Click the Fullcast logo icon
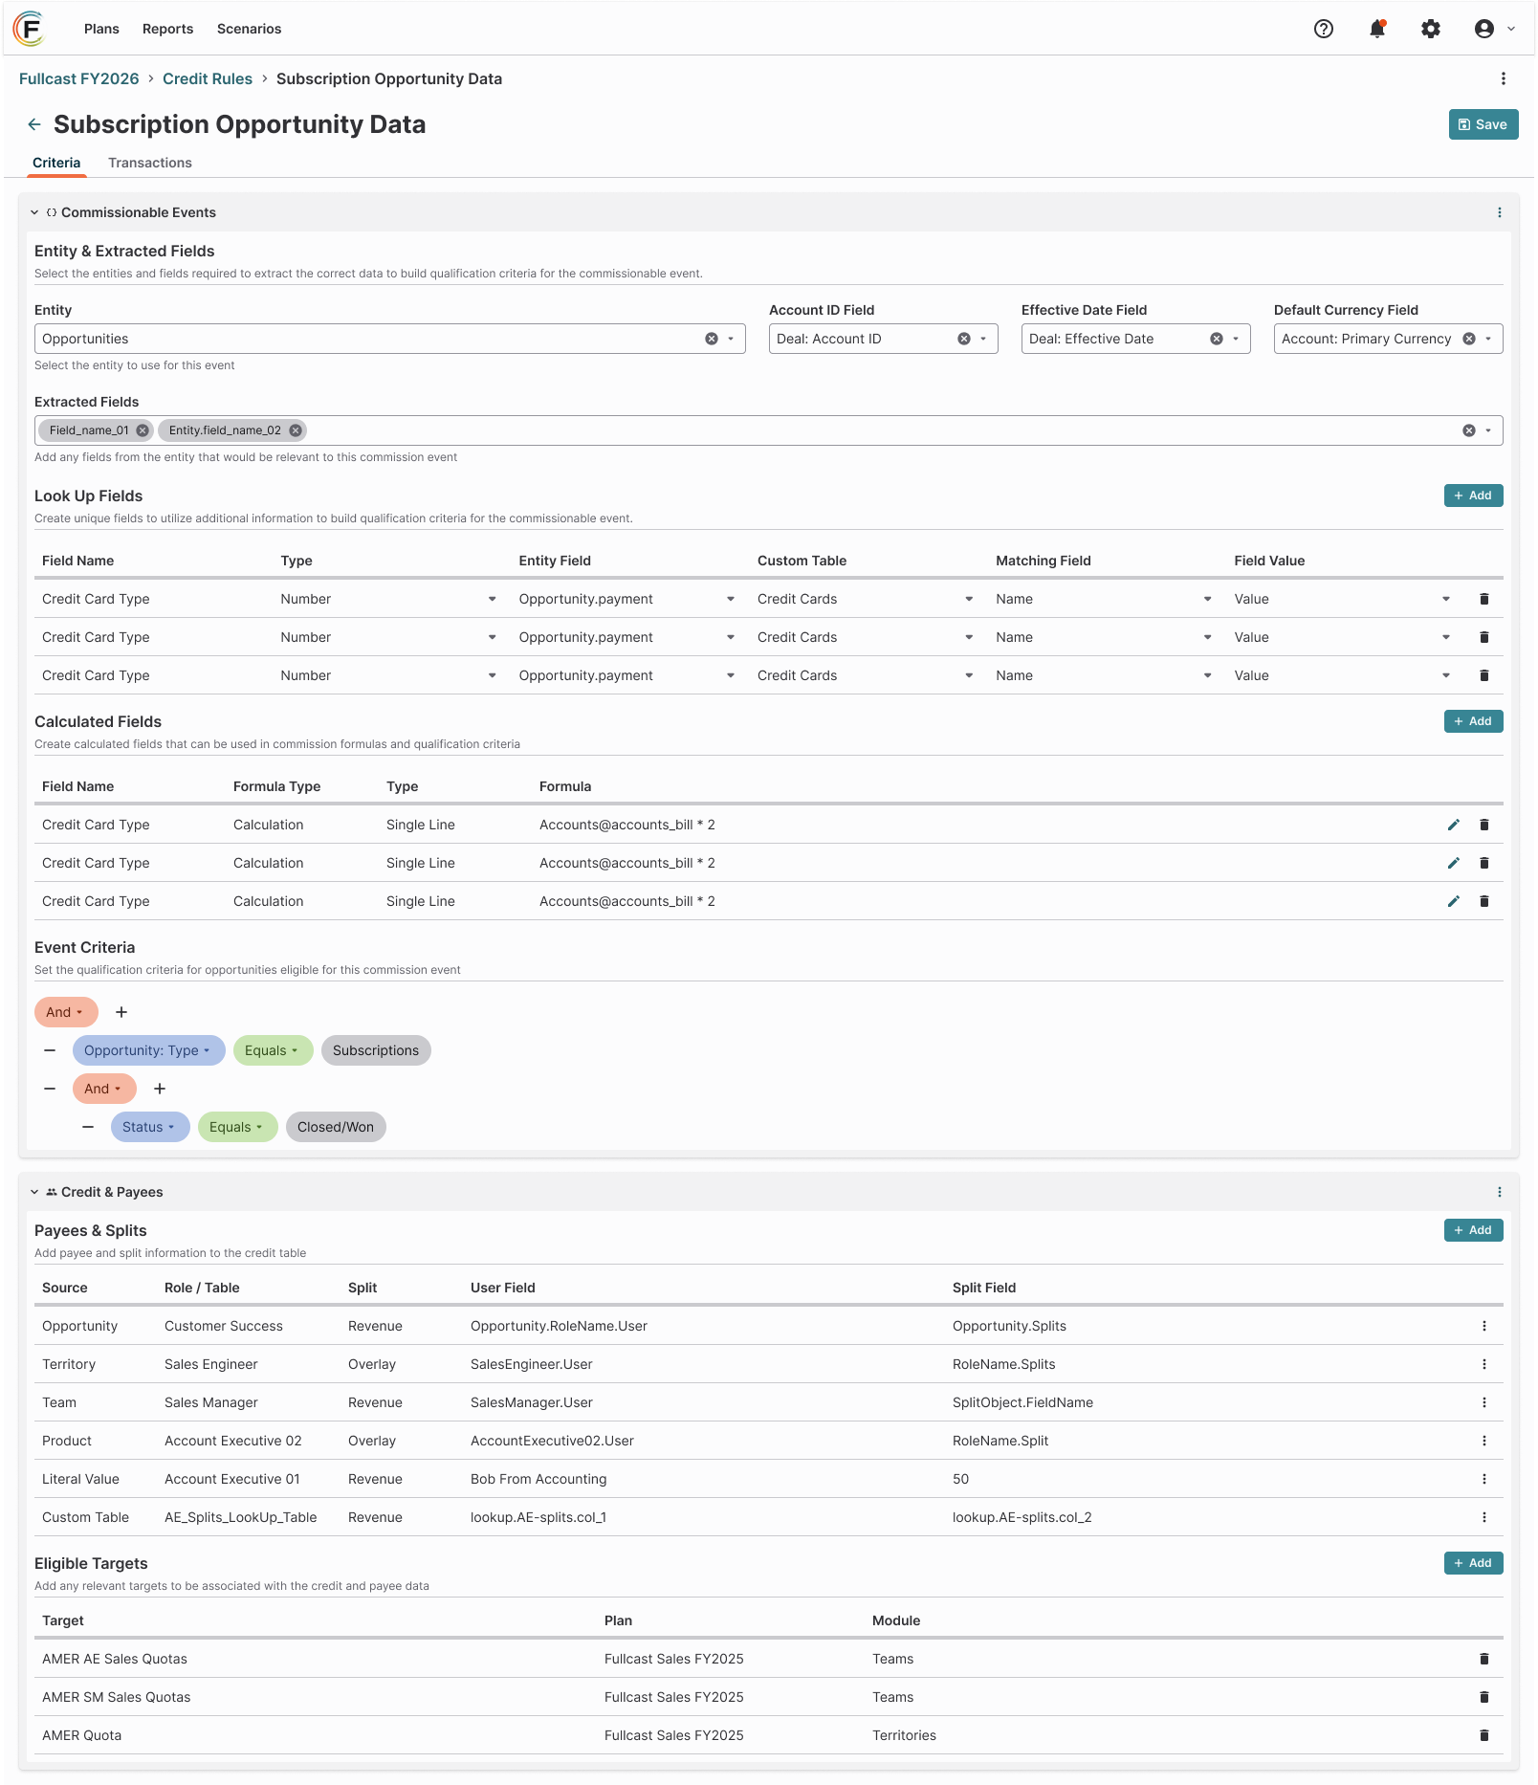Screen dimensions: 1538x1785 tap(30, 29)
